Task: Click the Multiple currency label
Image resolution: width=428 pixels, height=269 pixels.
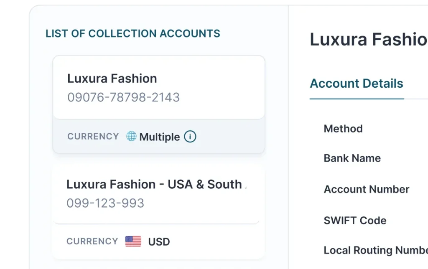Action: point(160,137)
